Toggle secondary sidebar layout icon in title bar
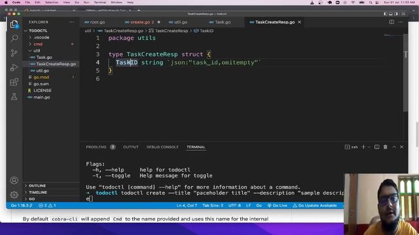 395,14
